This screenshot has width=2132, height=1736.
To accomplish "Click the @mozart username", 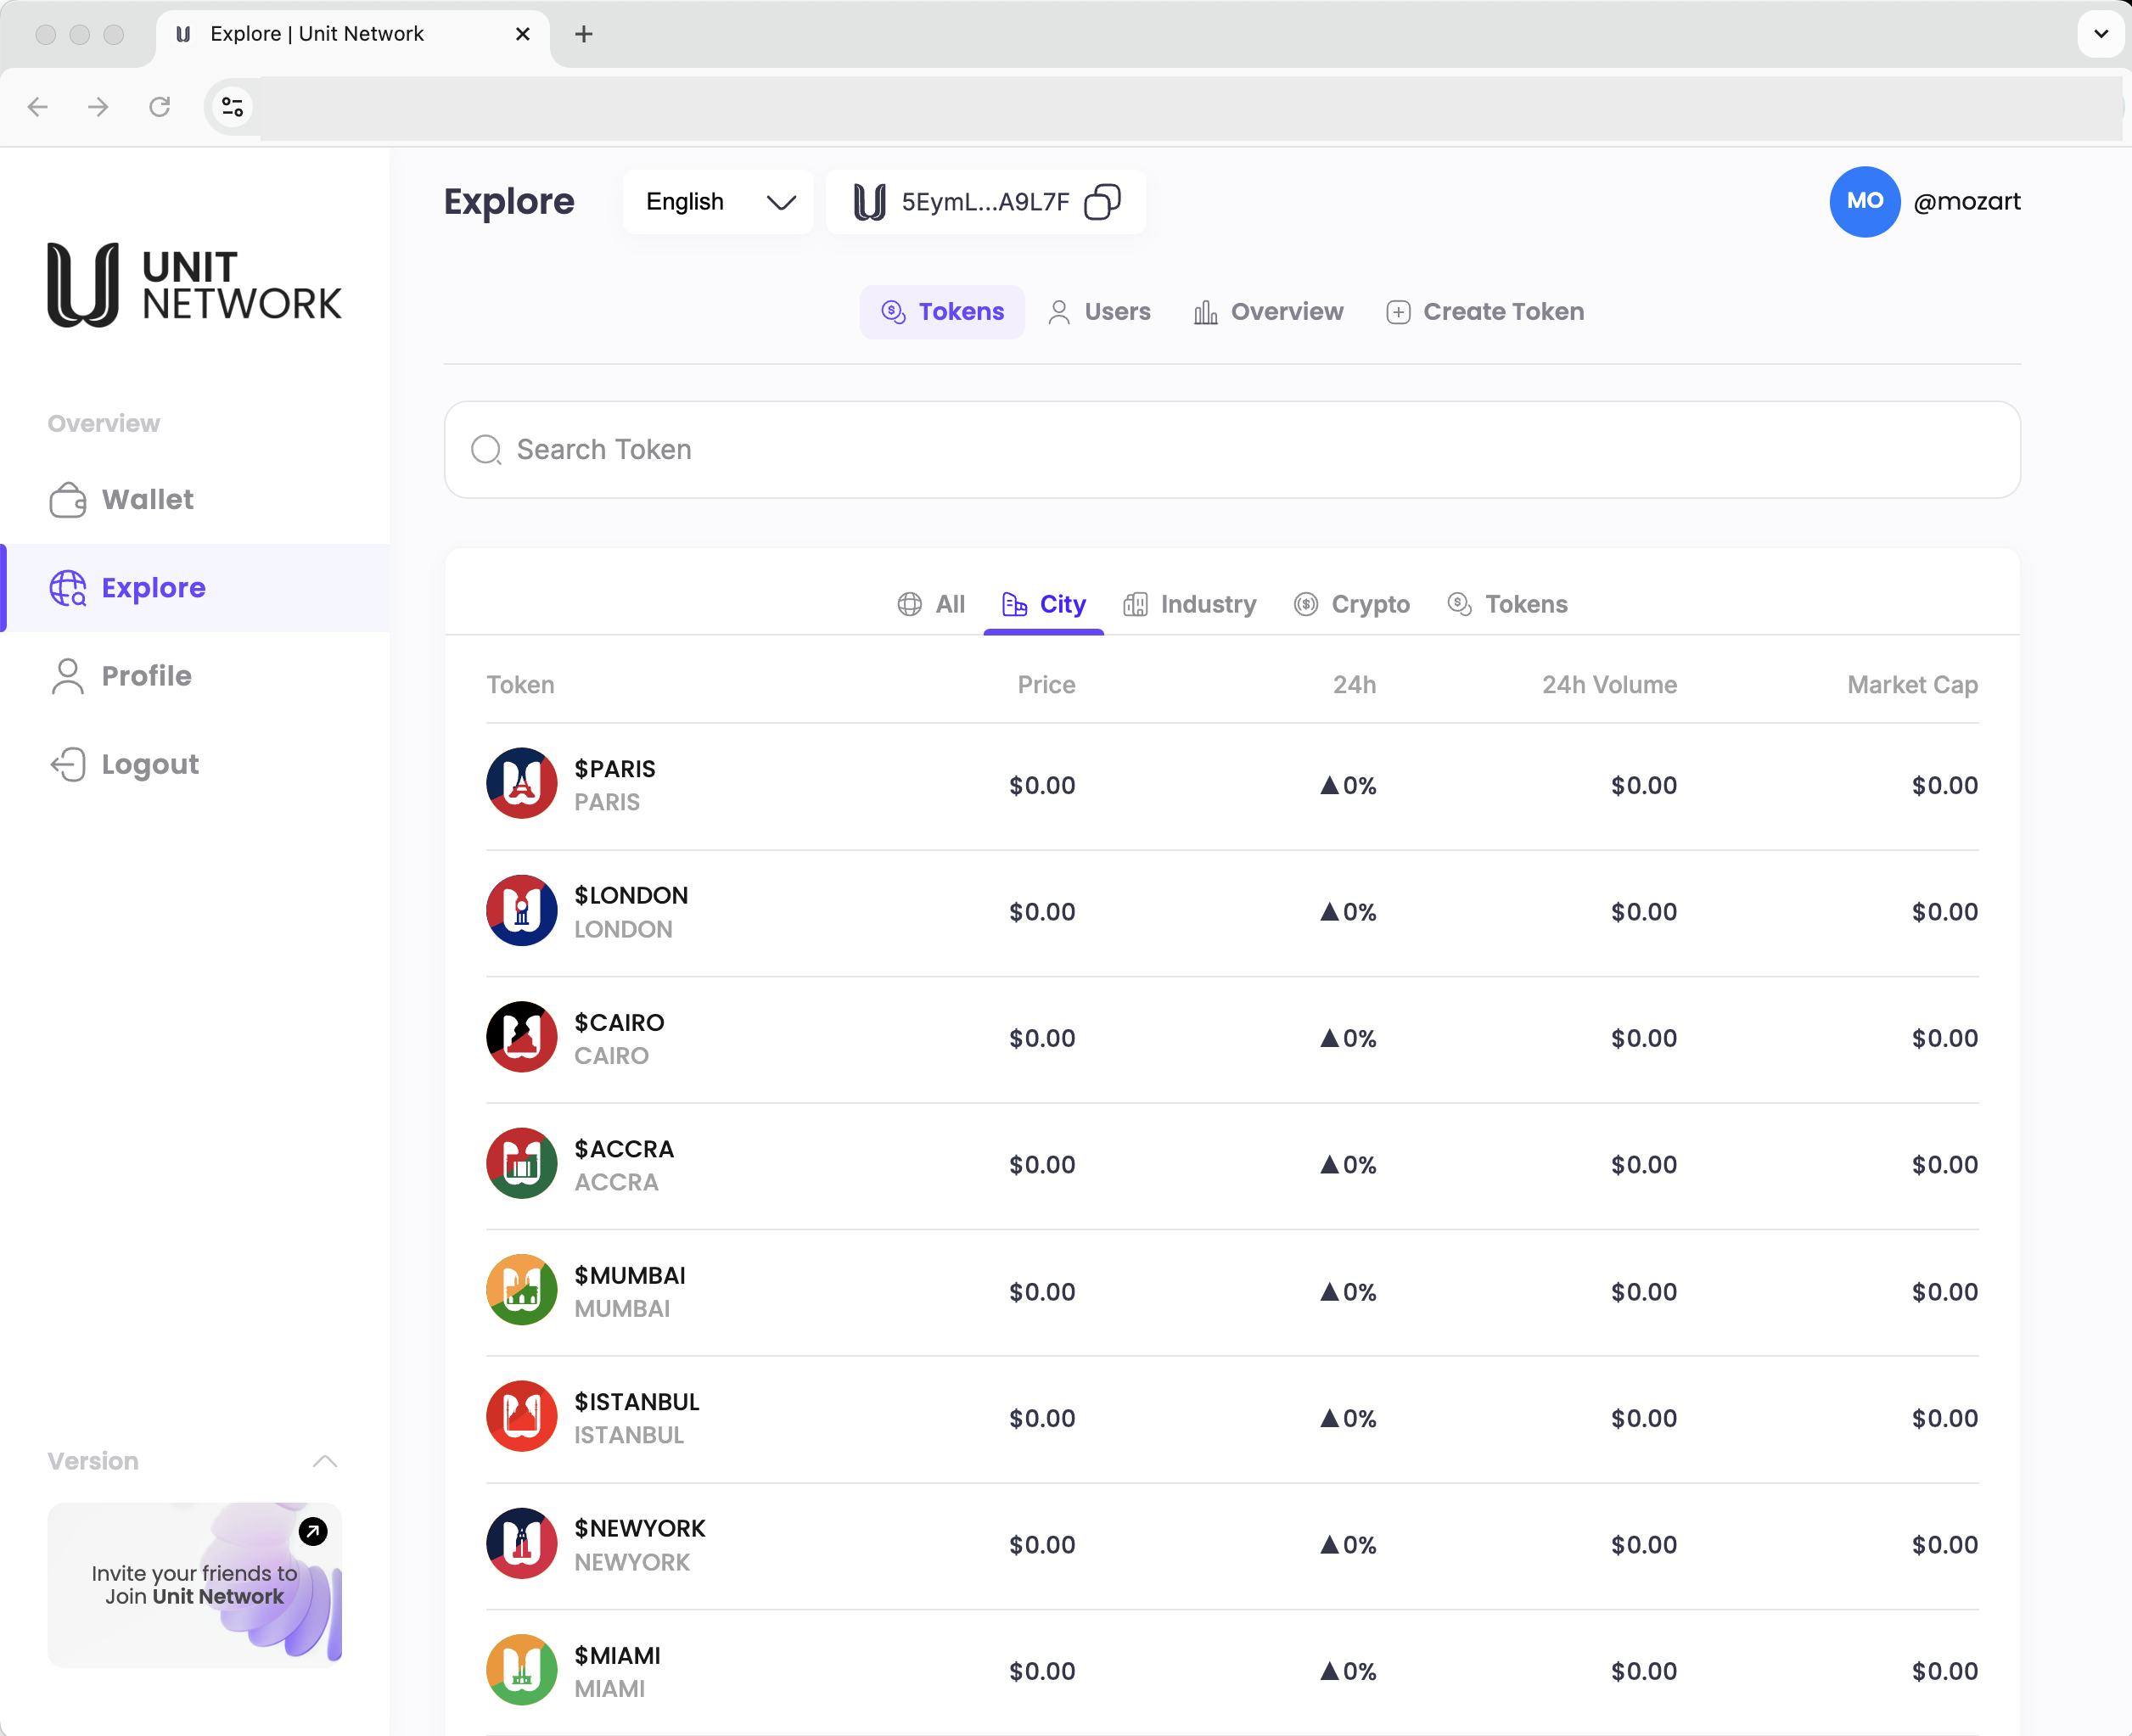I will pos(1966,202).
